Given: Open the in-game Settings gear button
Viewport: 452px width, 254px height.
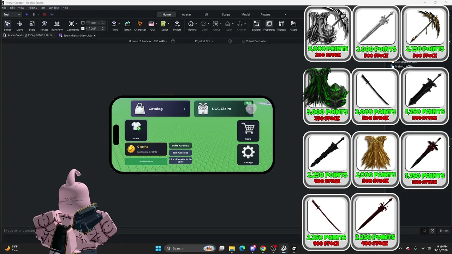Looking at the screenshot, I should coord(248,155).
